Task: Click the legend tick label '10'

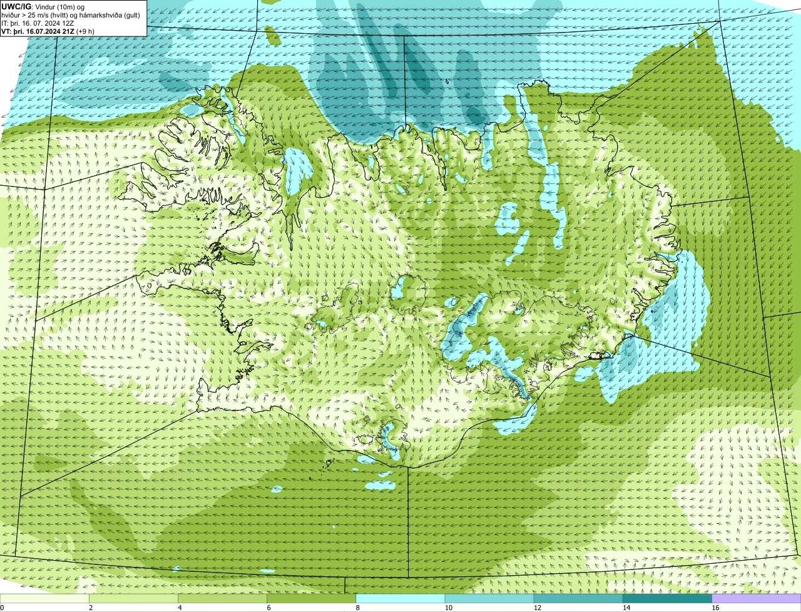Action: pyautogui.click(x=448, y=608)
